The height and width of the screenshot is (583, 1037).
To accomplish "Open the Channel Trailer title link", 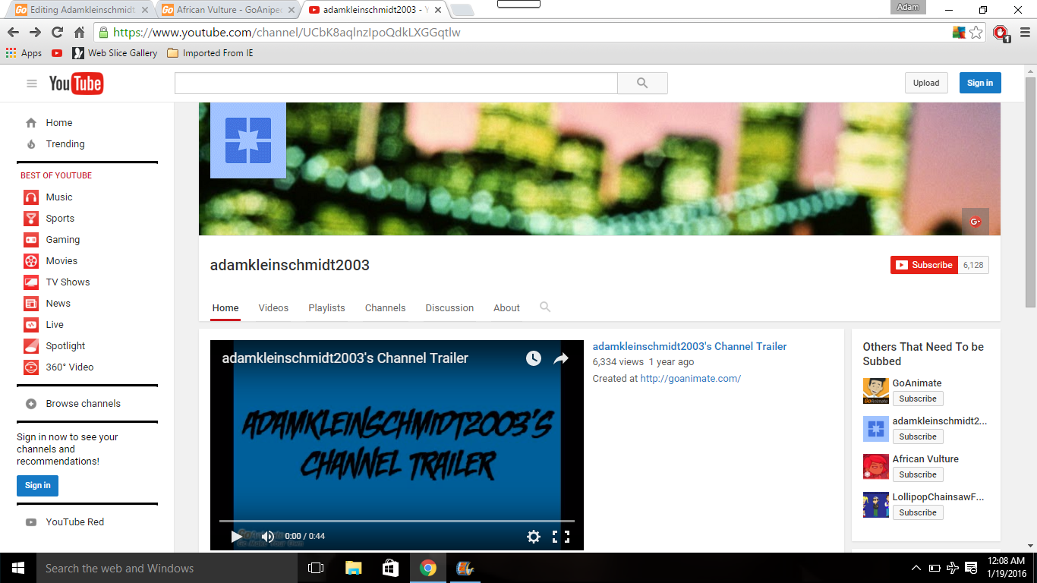I will pyautogui.click(x=689, y=346).
